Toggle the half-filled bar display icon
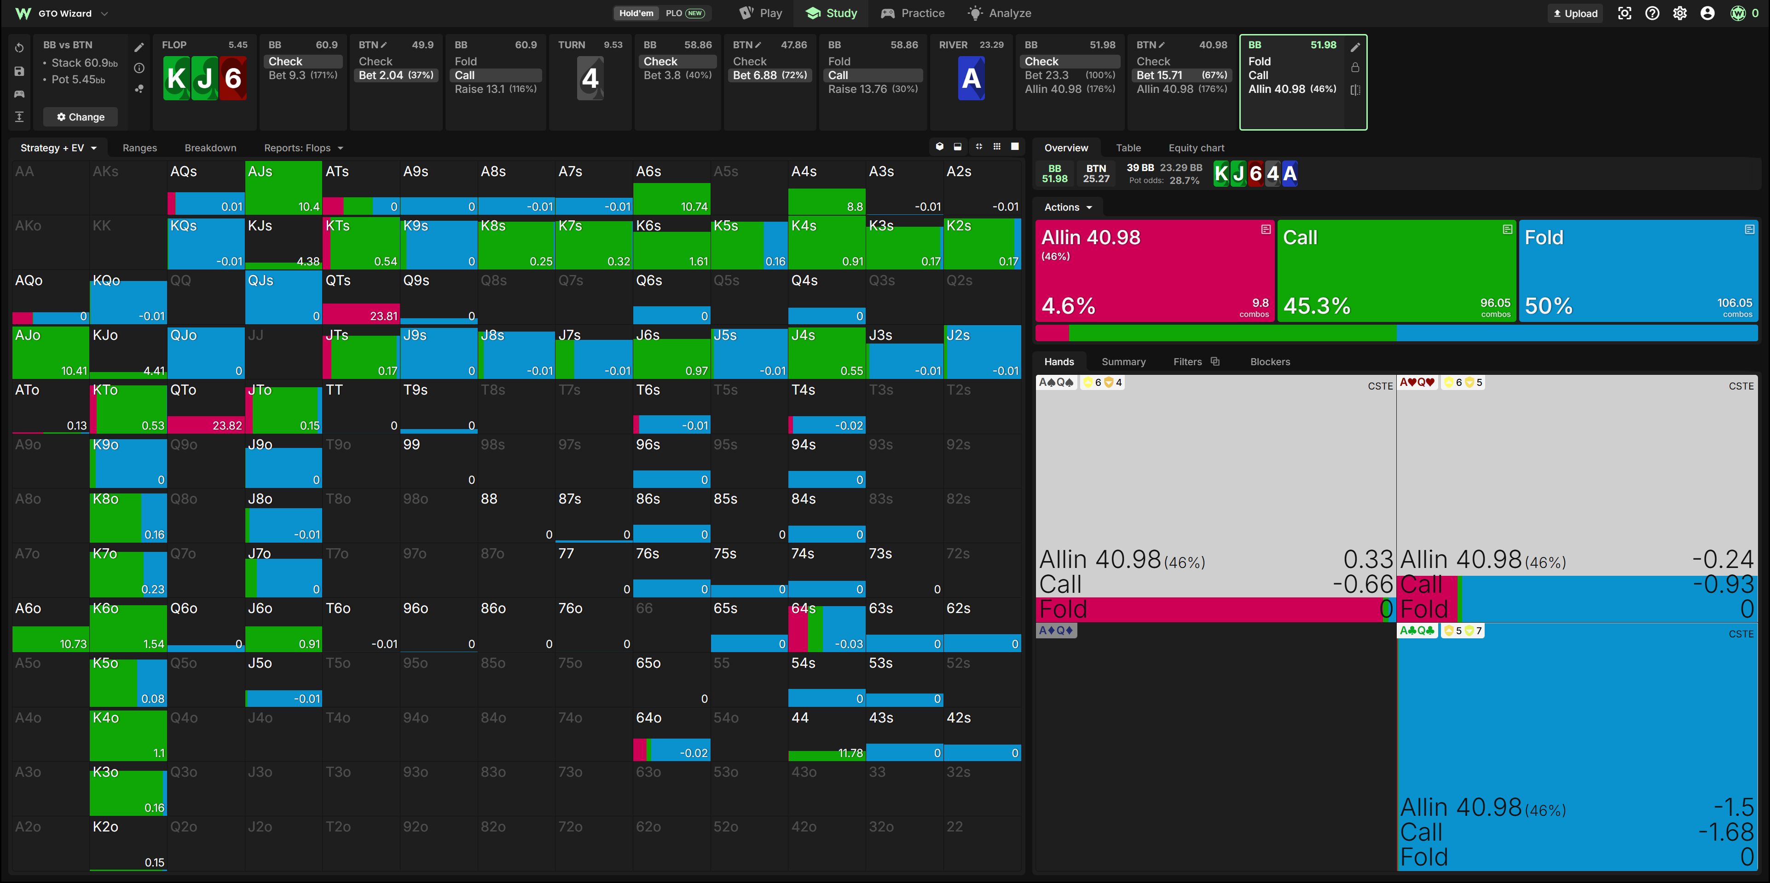The width and height of the screenshot is (1770, 883). click(x=958, y=146)
